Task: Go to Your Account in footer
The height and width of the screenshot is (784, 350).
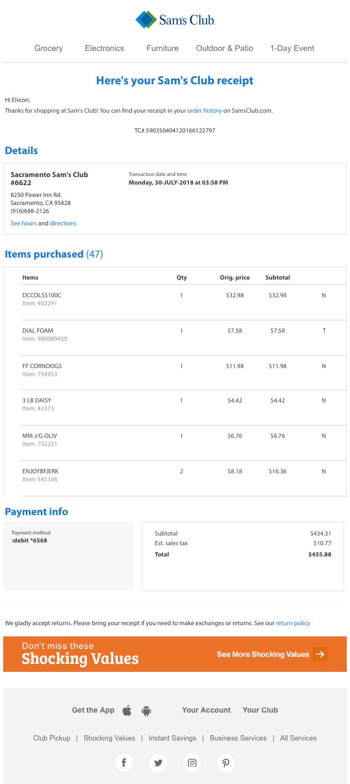Action: [206, 710]
